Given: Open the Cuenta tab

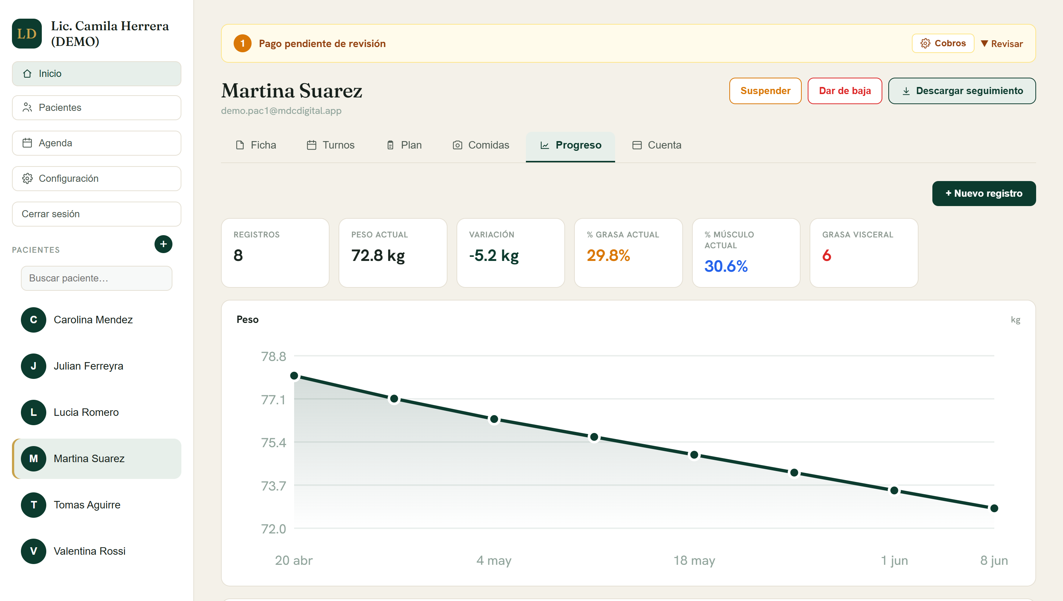Looking at the screenshot, I should 657,145.
